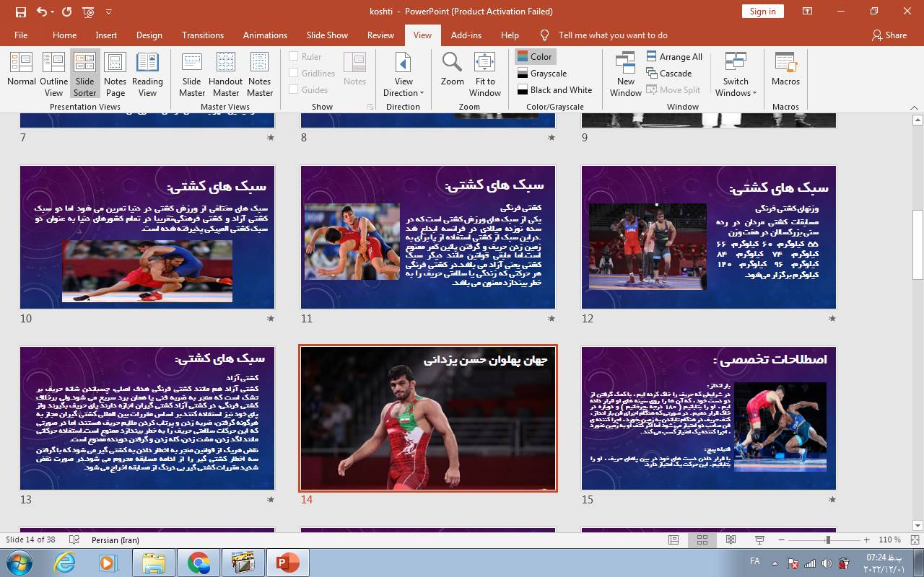Go to the Slide Show tab
The height and width of the screenshot is (577, 924).
(x=327, y=35)
